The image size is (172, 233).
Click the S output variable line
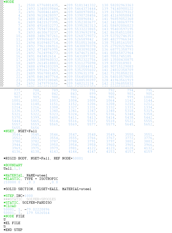[5, 226]
